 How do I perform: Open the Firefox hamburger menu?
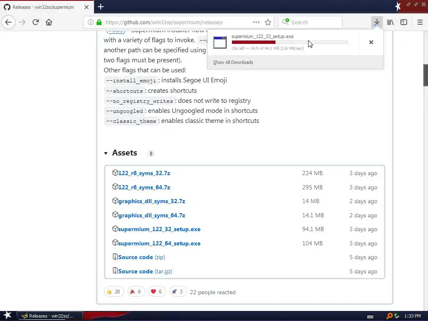(x=420, y=22)
